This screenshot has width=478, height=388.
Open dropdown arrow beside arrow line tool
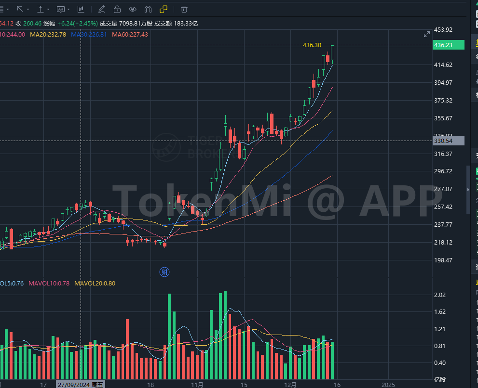click(x=28, y=9)
